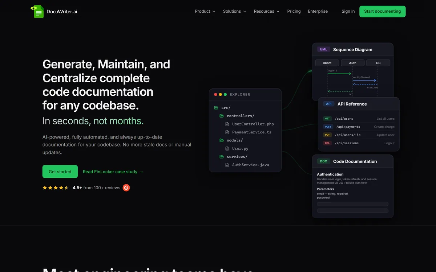Image resolution: width=436 pixels, height=272 pixels.
Task: Click the /api/payments endpoint
Action: point(348,127)
